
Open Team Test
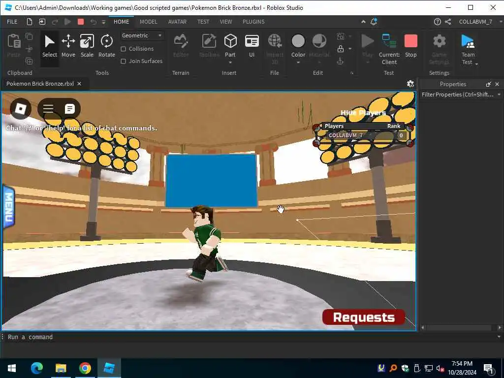click(x=468, y=49)
